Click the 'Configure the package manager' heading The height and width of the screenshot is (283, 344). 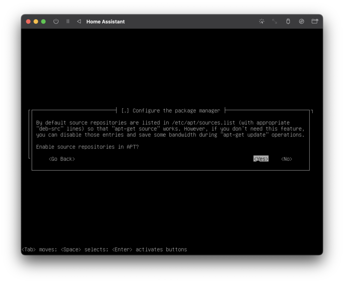[x=176, y=111]
